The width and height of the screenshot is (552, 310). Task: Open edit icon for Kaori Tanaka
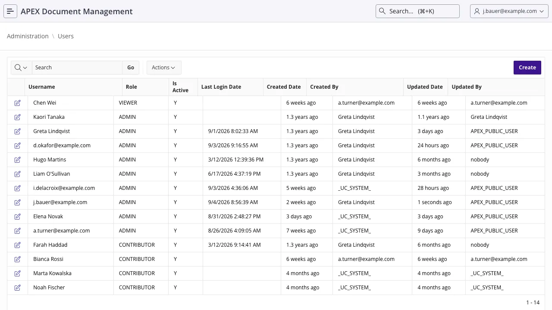tap(18, 117)
